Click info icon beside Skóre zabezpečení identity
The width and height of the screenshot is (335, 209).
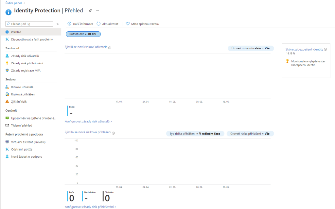pos(326,49)
